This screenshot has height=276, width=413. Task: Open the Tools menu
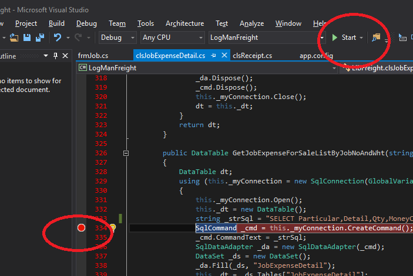[145, 23]
